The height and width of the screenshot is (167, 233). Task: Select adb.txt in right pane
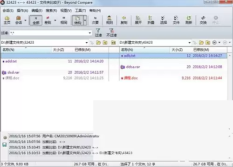click(x=128, y=56)
